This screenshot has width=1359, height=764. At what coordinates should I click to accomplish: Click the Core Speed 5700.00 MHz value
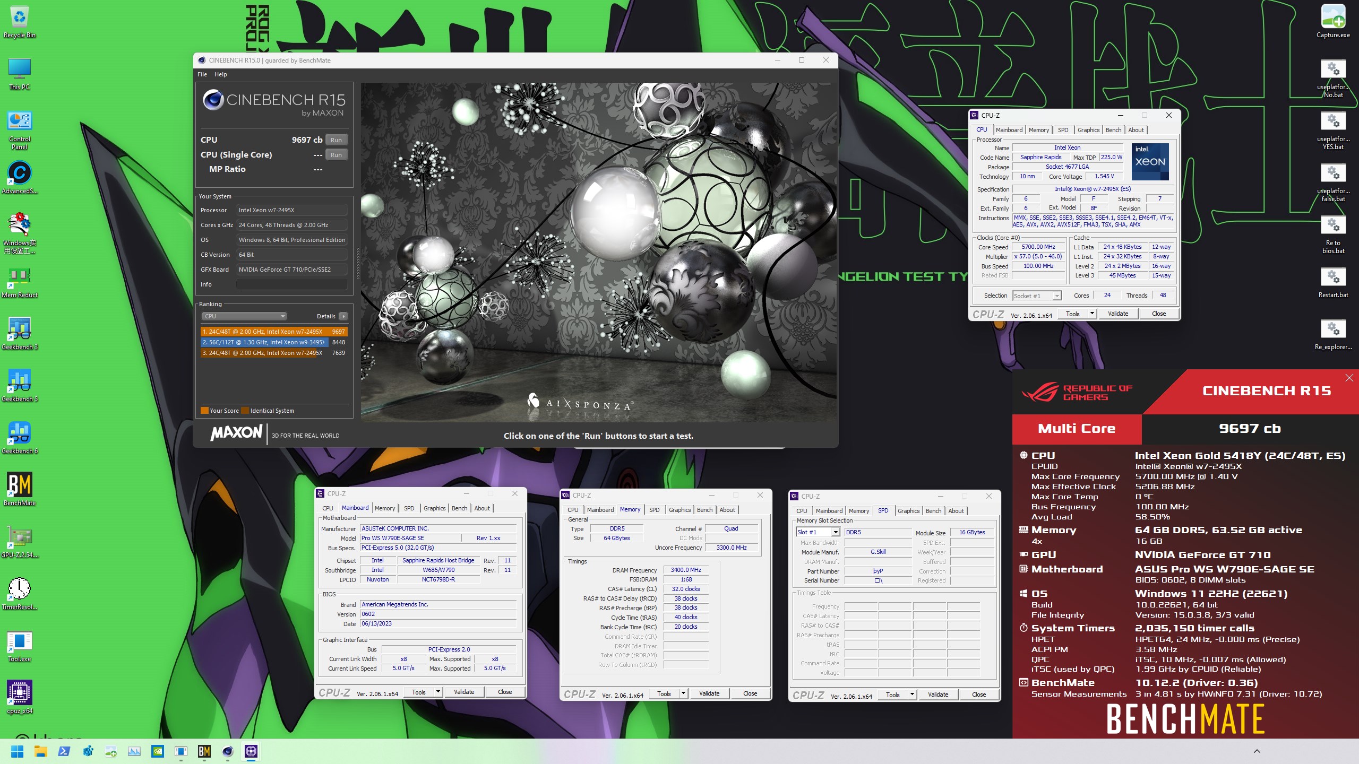pos(1038,247)
